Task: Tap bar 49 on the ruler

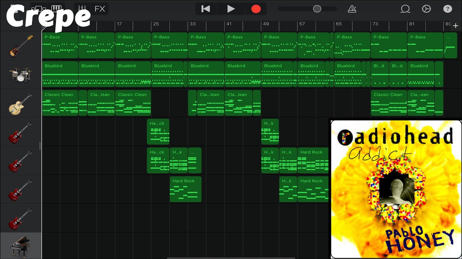Action: tap(266, 24)
